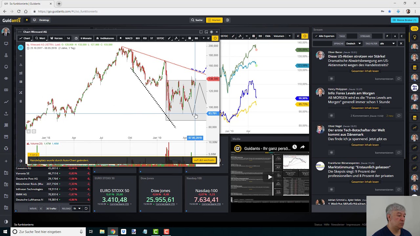Viewport: 420px width, 236px height.
Task: Click the comment bubble icon under Oliver Baron post
Action: coord(399,79)
